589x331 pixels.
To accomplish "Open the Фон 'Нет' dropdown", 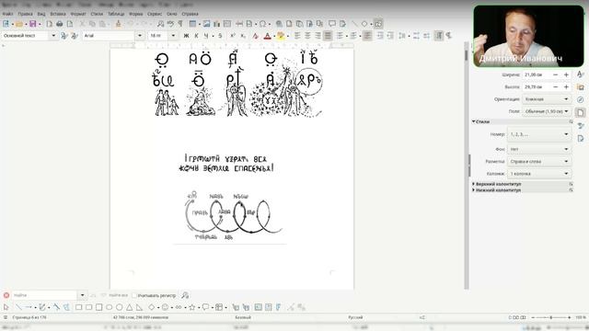I will pyautogui.click(x=539, y=149).
